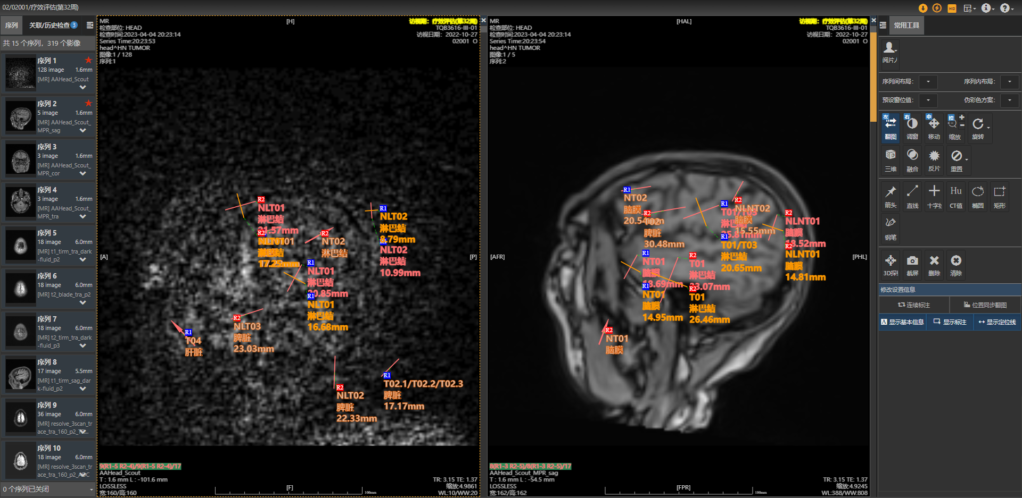Toggle 位置同步翻图 position sync paging
Screen dimensions: 1022x498
click(985, 305)
